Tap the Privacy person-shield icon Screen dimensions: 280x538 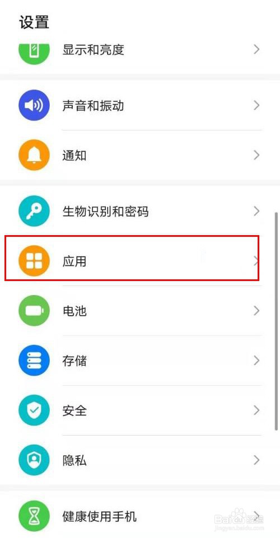[x=34, y=460]
